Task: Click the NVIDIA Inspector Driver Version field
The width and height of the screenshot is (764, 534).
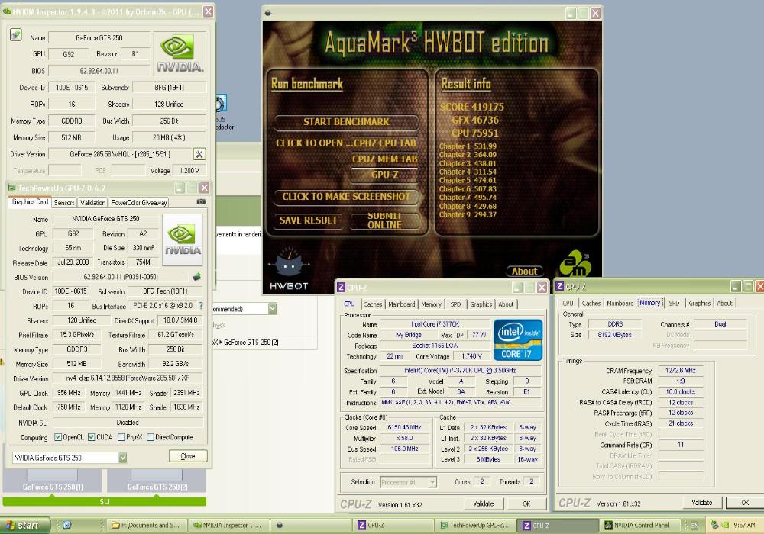Action: [120, 154]
